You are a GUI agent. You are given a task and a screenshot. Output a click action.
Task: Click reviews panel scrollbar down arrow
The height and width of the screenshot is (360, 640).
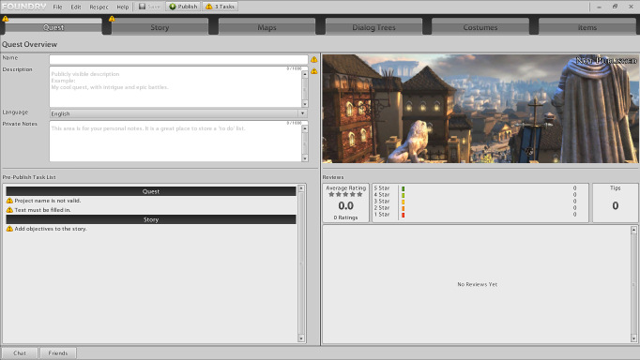633,338
